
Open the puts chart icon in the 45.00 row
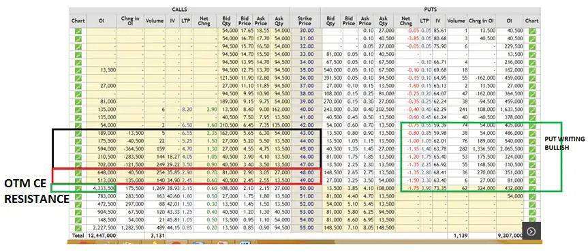coord(531,148)
